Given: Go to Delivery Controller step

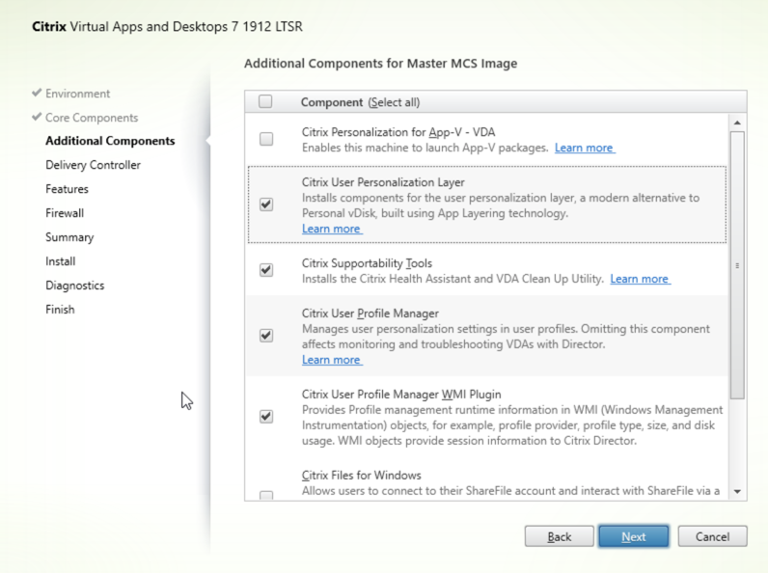Looking at the screenshot, I should [x=93, y=165].
